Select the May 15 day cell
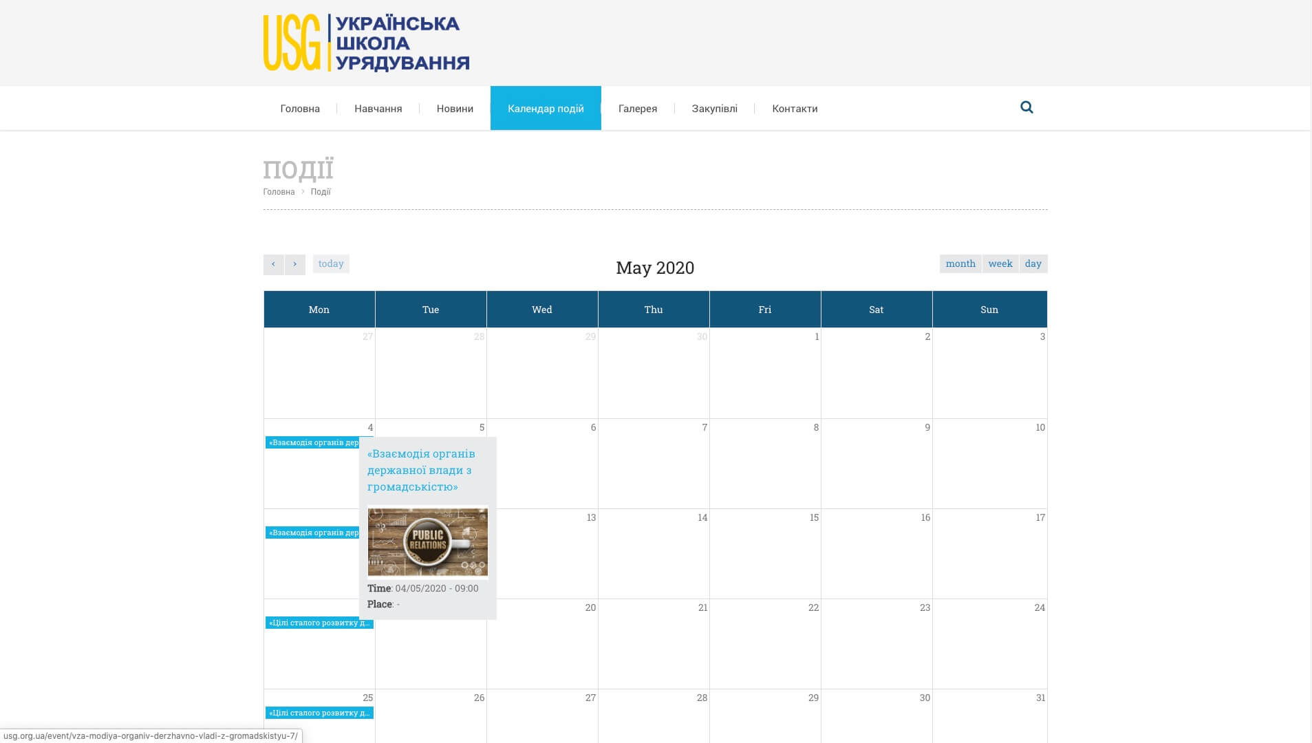1312x743 pixels. (765, 554)
